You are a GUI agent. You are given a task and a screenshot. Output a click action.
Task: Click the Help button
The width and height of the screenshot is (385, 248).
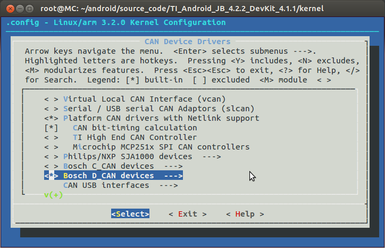click(x=245, y=214)
